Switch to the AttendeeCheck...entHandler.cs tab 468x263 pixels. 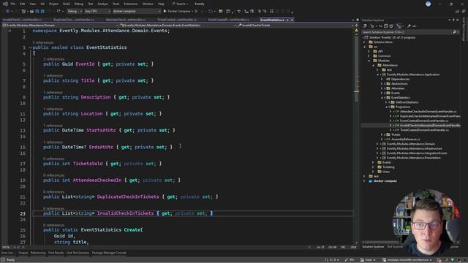tap(125, 20)
